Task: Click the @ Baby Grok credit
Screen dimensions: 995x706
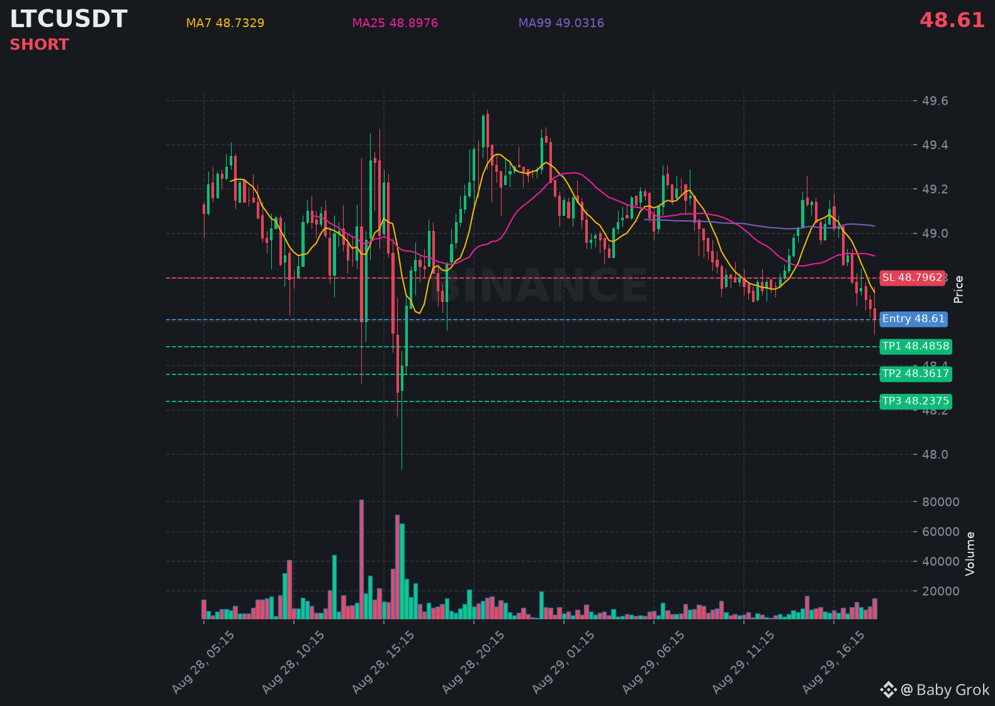Action: pos(945,690)
